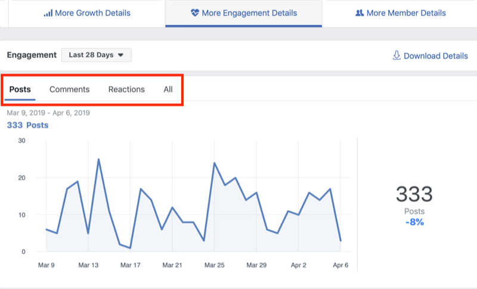
Task: Click the final data point at Apr 6
Action: coord(340,241)
